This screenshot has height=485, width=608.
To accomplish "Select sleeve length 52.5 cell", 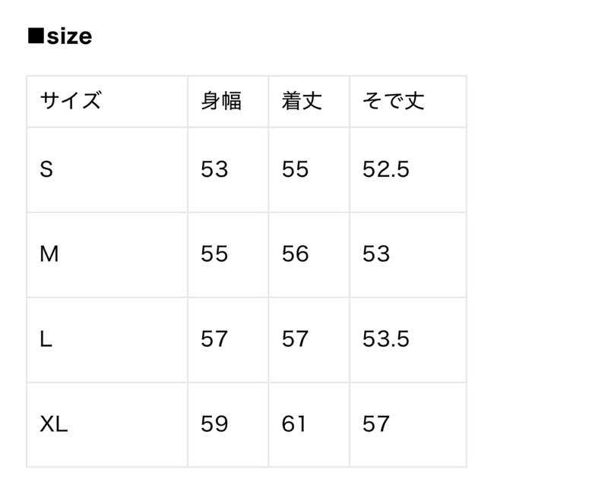I will click(386, 169).
